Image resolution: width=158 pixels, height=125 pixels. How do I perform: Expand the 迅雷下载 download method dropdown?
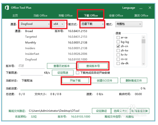tap(92, 24)
